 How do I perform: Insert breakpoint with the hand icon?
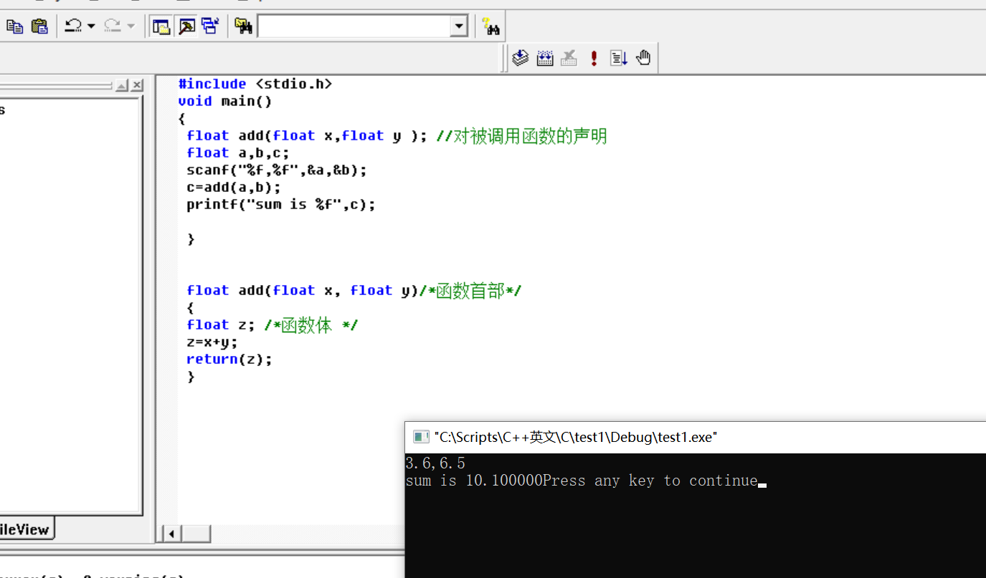(643, 58)
